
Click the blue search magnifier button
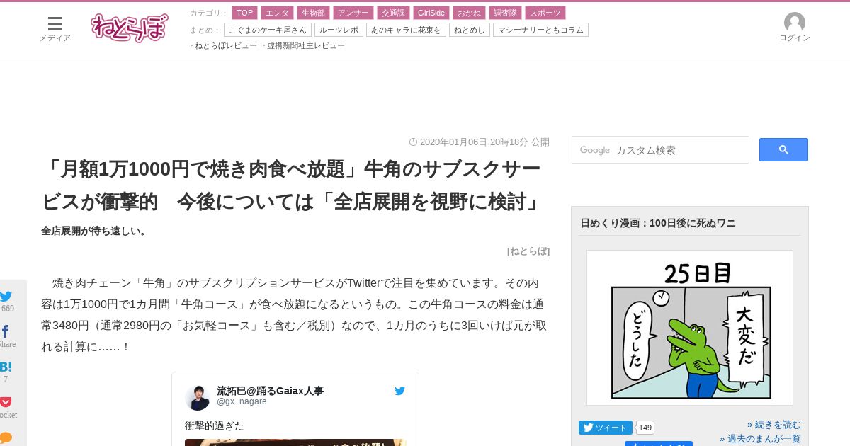783,149
